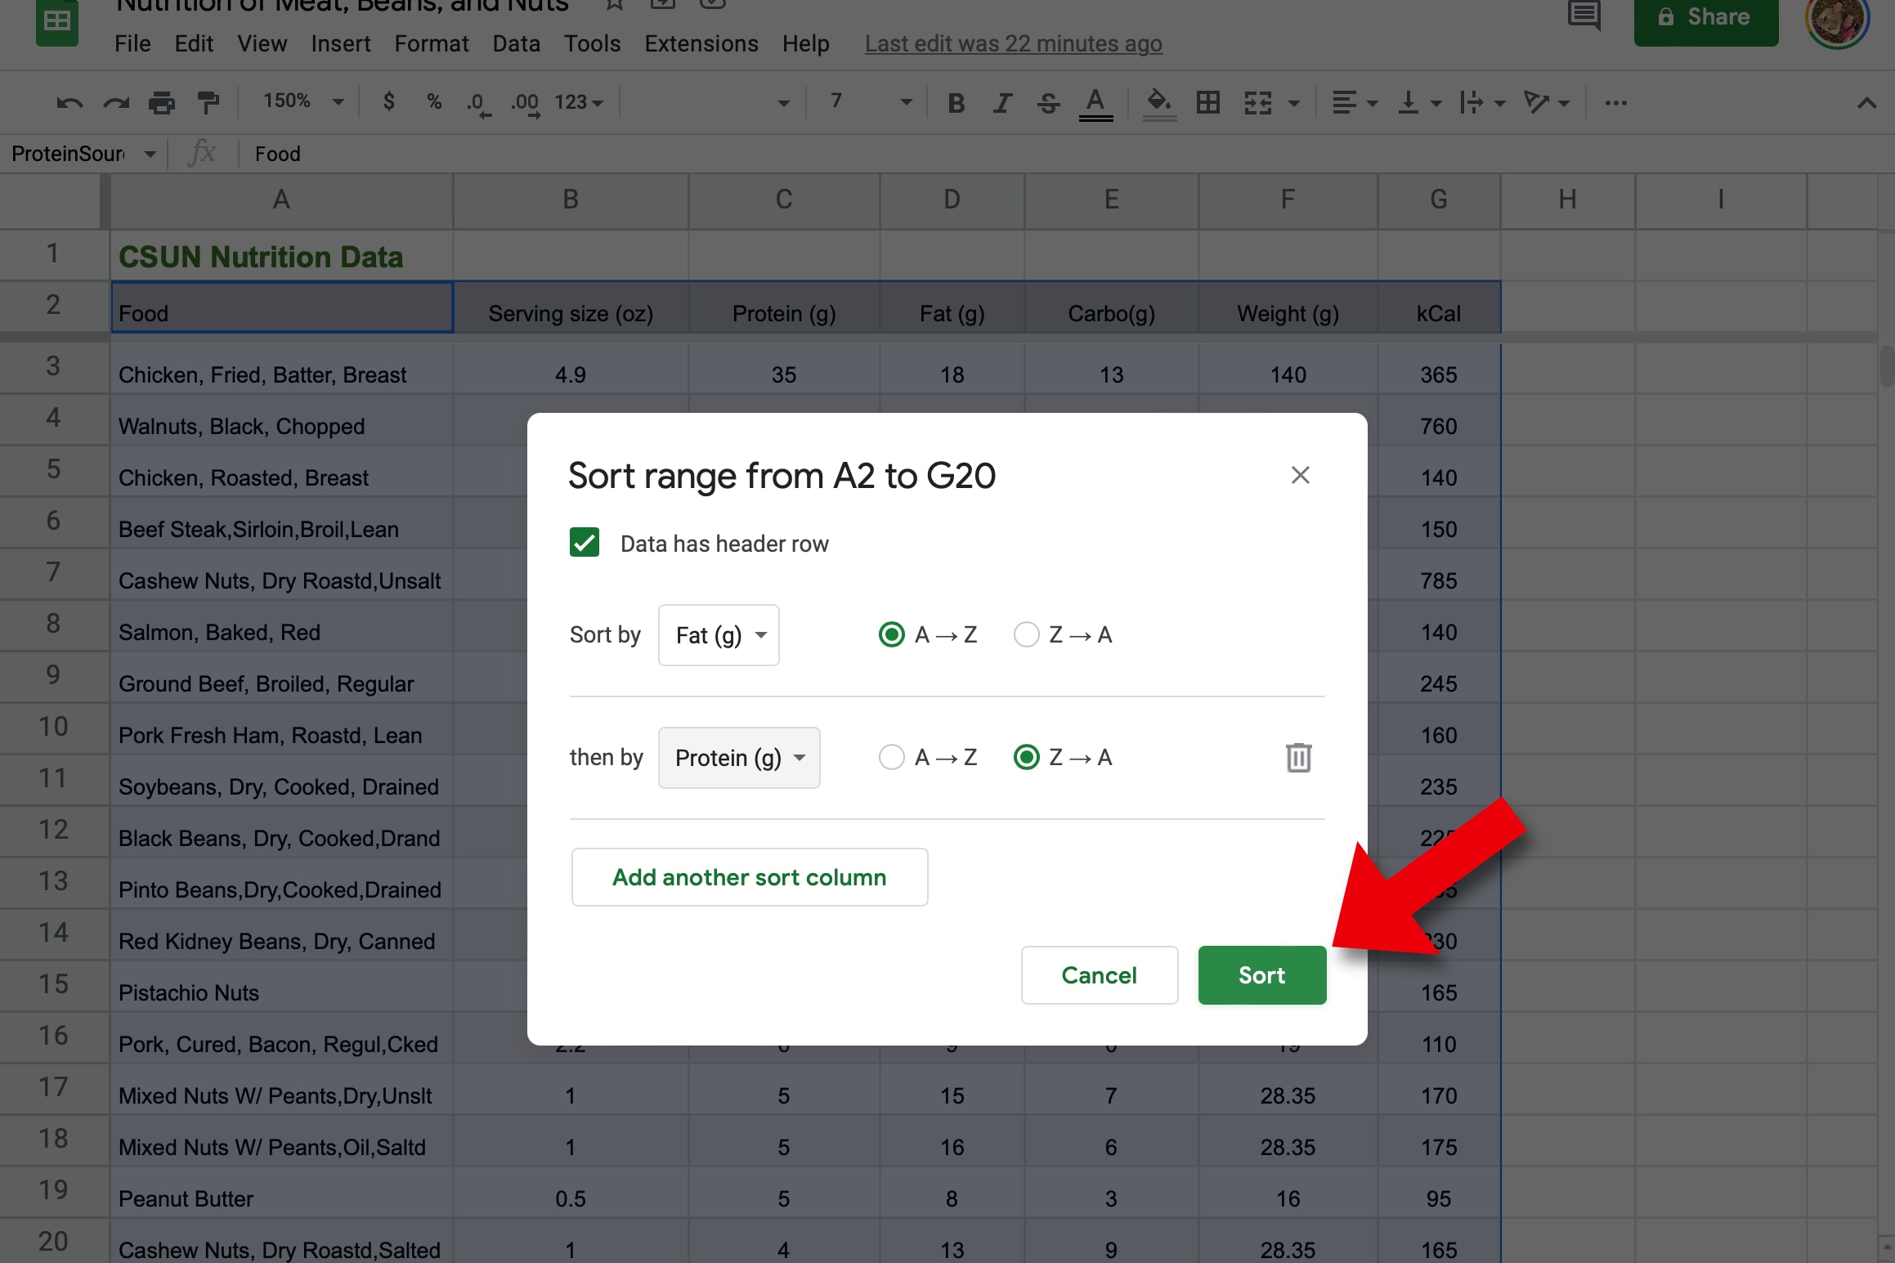This screenshot has width=1895, height=1263.
Task: Open the name box ProteinSource dropdown
Action: [x=150, y=154]
